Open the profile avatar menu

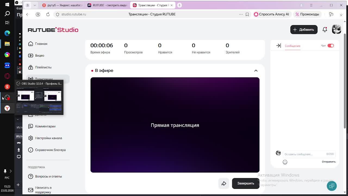[x=336, y=29]
